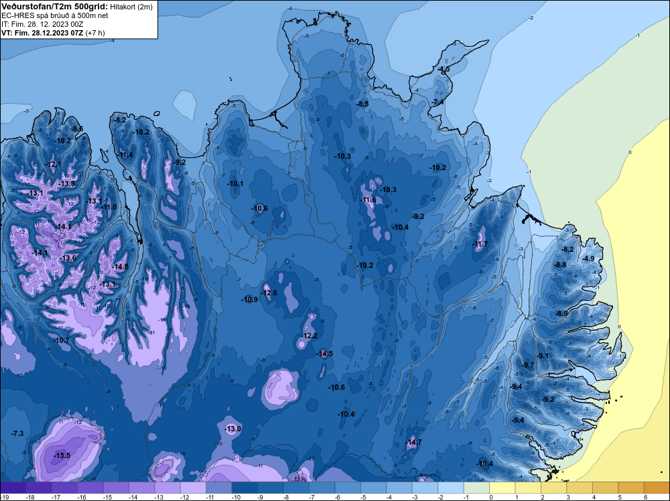670x501 pixels.
Task: Click the -11.4 temperature label
Action: [x=125, y=155]
